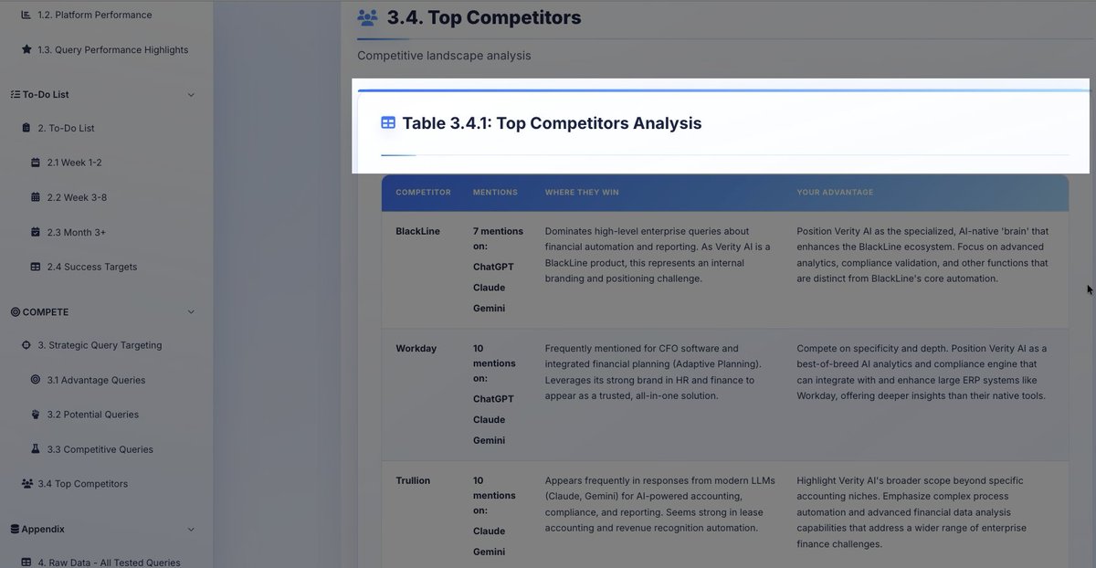Screen dimensions: 1096x568
Task: Open 3.2 Potential Queries
Action: (93, 415)
